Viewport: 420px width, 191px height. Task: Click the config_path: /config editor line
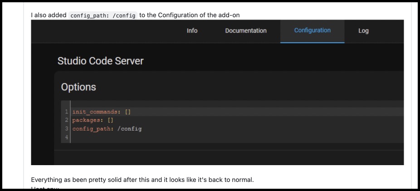point(107,129)
